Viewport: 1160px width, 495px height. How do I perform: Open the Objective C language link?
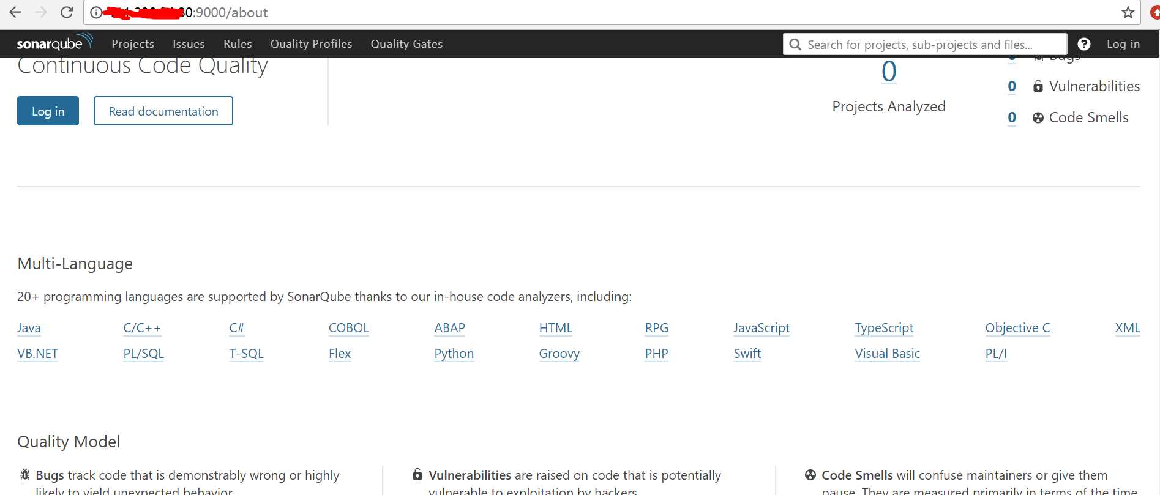1017,328
